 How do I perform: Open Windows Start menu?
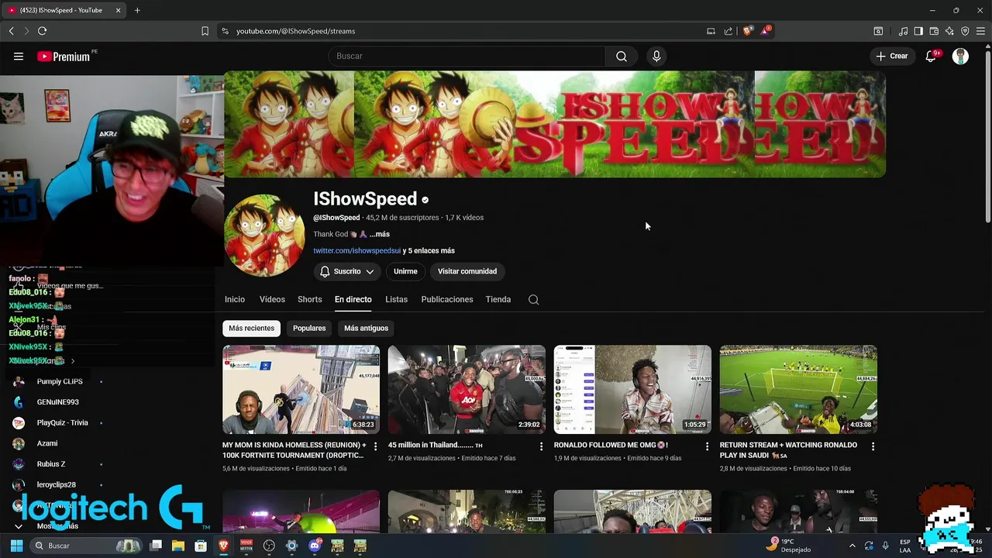16,546
